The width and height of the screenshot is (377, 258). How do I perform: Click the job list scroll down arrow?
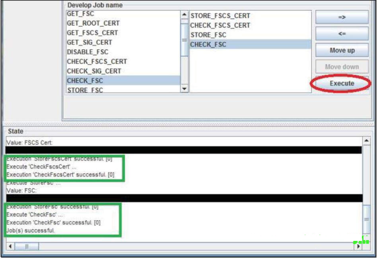coord(184,88)
